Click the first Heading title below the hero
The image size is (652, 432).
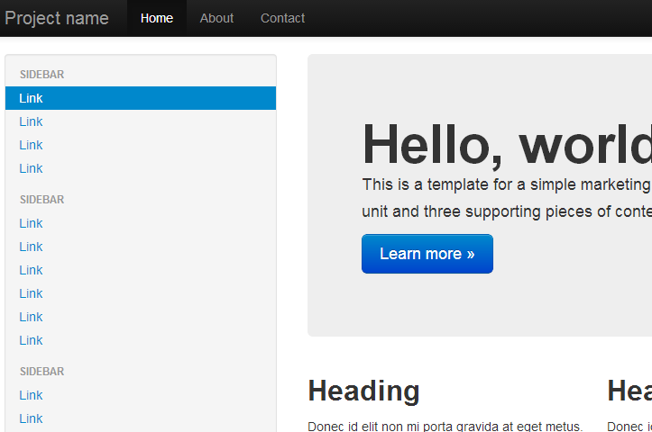363,391
